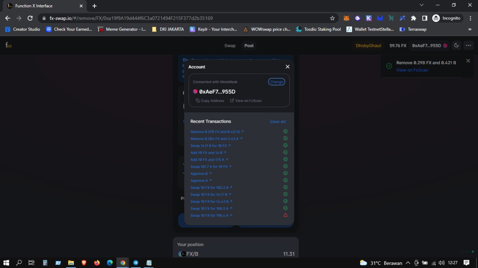478x268 pixels.
Task: Bookmark this page with star icon
Action: tap(332, 18)
